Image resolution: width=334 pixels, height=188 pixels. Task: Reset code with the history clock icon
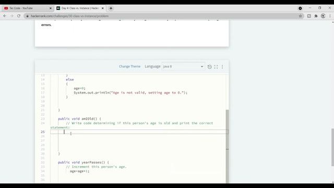(210, 67)
